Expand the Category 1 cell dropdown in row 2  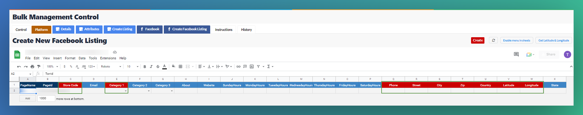click(x=126, y=91)
